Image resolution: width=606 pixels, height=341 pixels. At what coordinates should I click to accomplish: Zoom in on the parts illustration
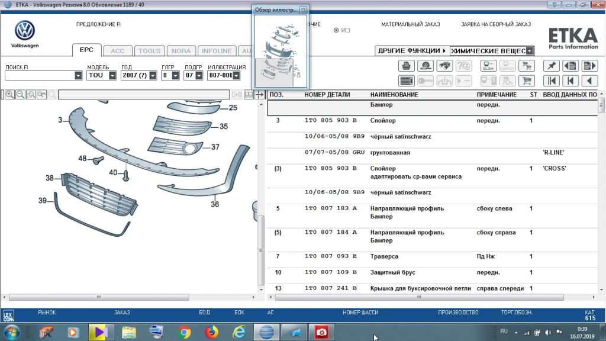(x=9, y=94)
